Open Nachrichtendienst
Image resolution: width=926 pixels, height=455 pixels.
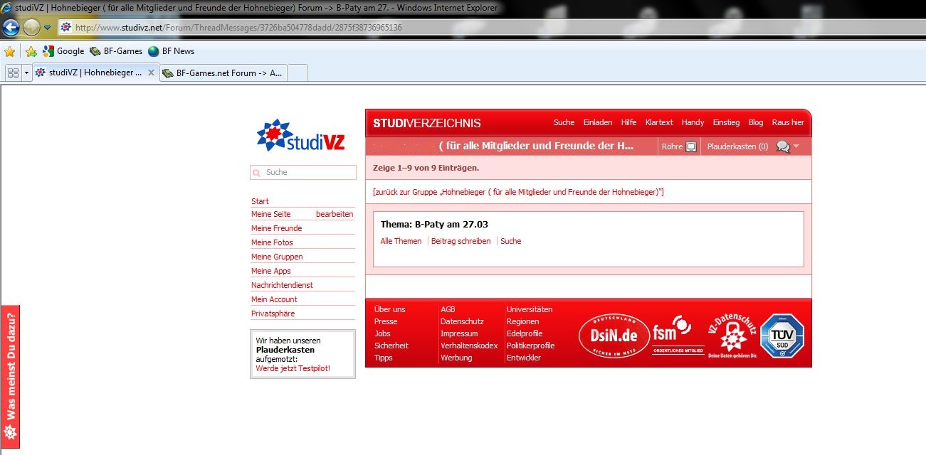tap(282, 285)
